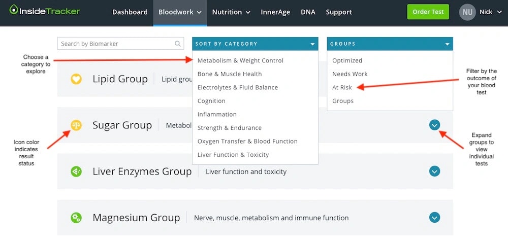Click 'Liver function and toxicity' description
508x243 pixels.
tap(246, 171)
